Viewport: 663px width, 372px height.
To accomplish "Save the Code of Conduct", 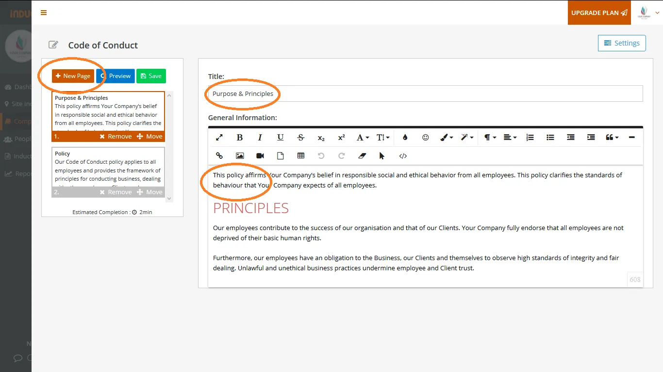I will (x=151, y=76).
